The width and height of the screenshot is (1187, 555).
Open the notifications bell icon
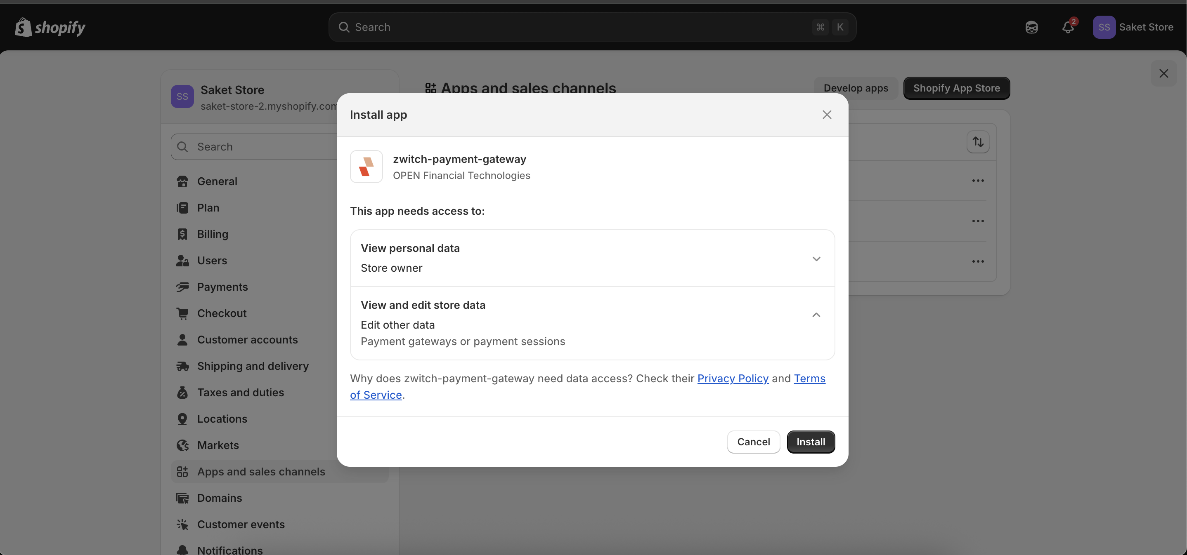click(x=1068, y=27)
